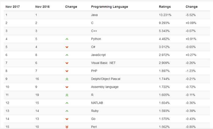Click the Java language name
The image size is (213, 129).
click(x=94, y=15)
